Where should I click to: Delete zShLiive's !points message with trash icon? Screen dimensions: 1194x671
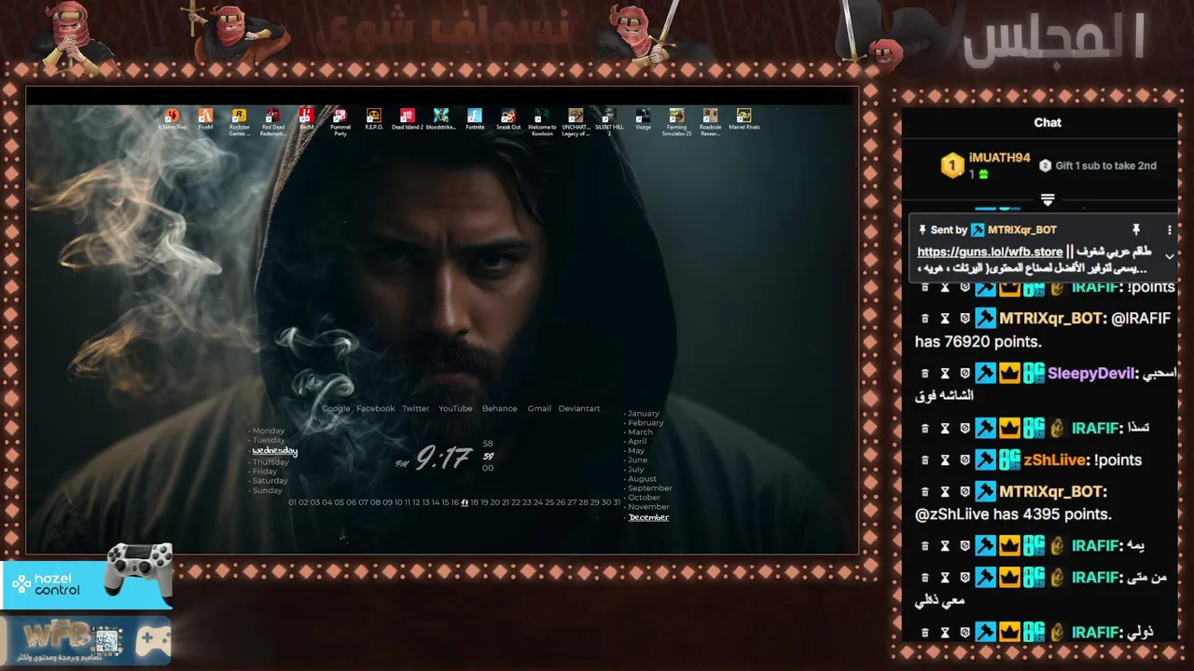[924, 460]
